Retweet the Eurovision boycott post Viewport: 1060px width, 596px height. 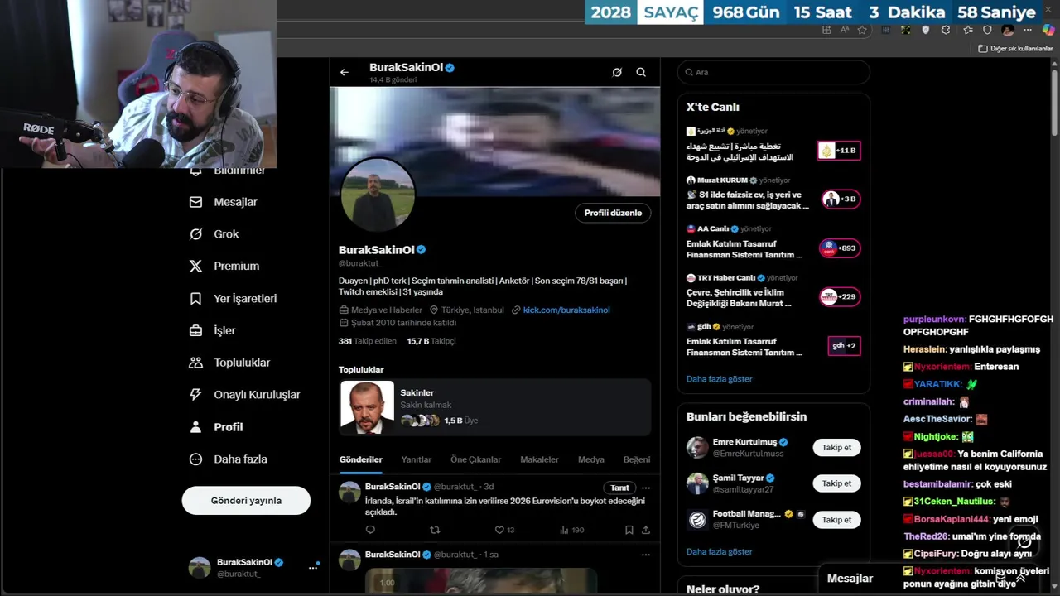pos(435,530)
